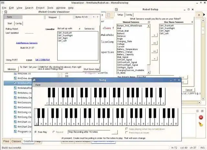Remove selected sensor with < button

[155, 59]
